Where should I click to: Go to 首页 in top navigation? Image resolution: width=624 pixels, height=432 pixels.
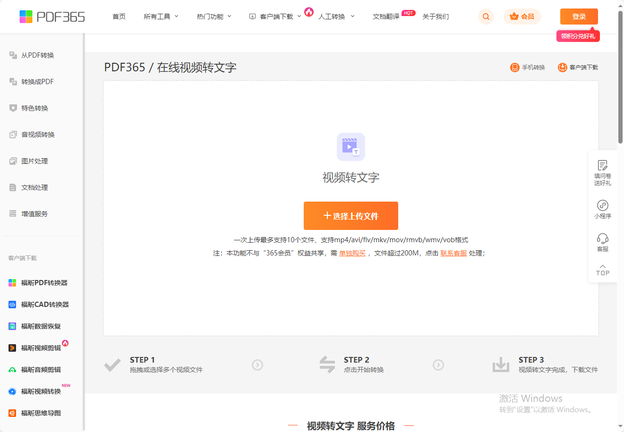[119, 17]
